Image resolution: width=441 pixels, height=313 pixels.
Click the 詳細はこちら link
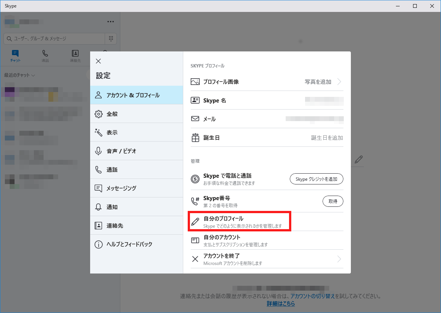(x=281, y=303)
